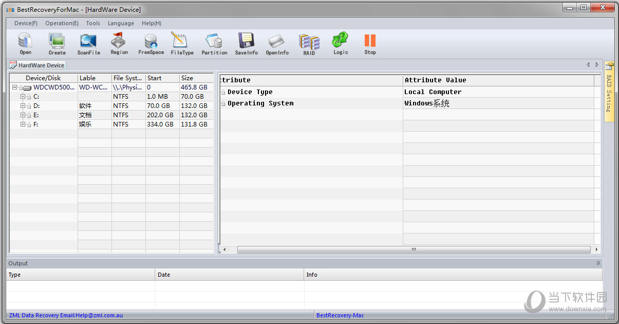Collapse the WDCWD500 disk node
This screenshot has width=619, height=324.
click(15, 87)
